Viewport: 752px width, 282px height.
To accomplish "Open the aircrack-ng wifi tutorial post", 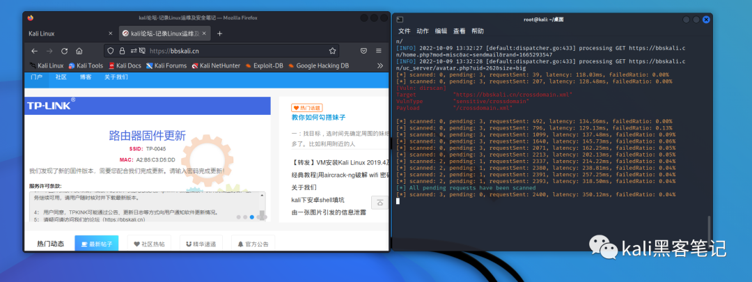I will click(340, 175).
